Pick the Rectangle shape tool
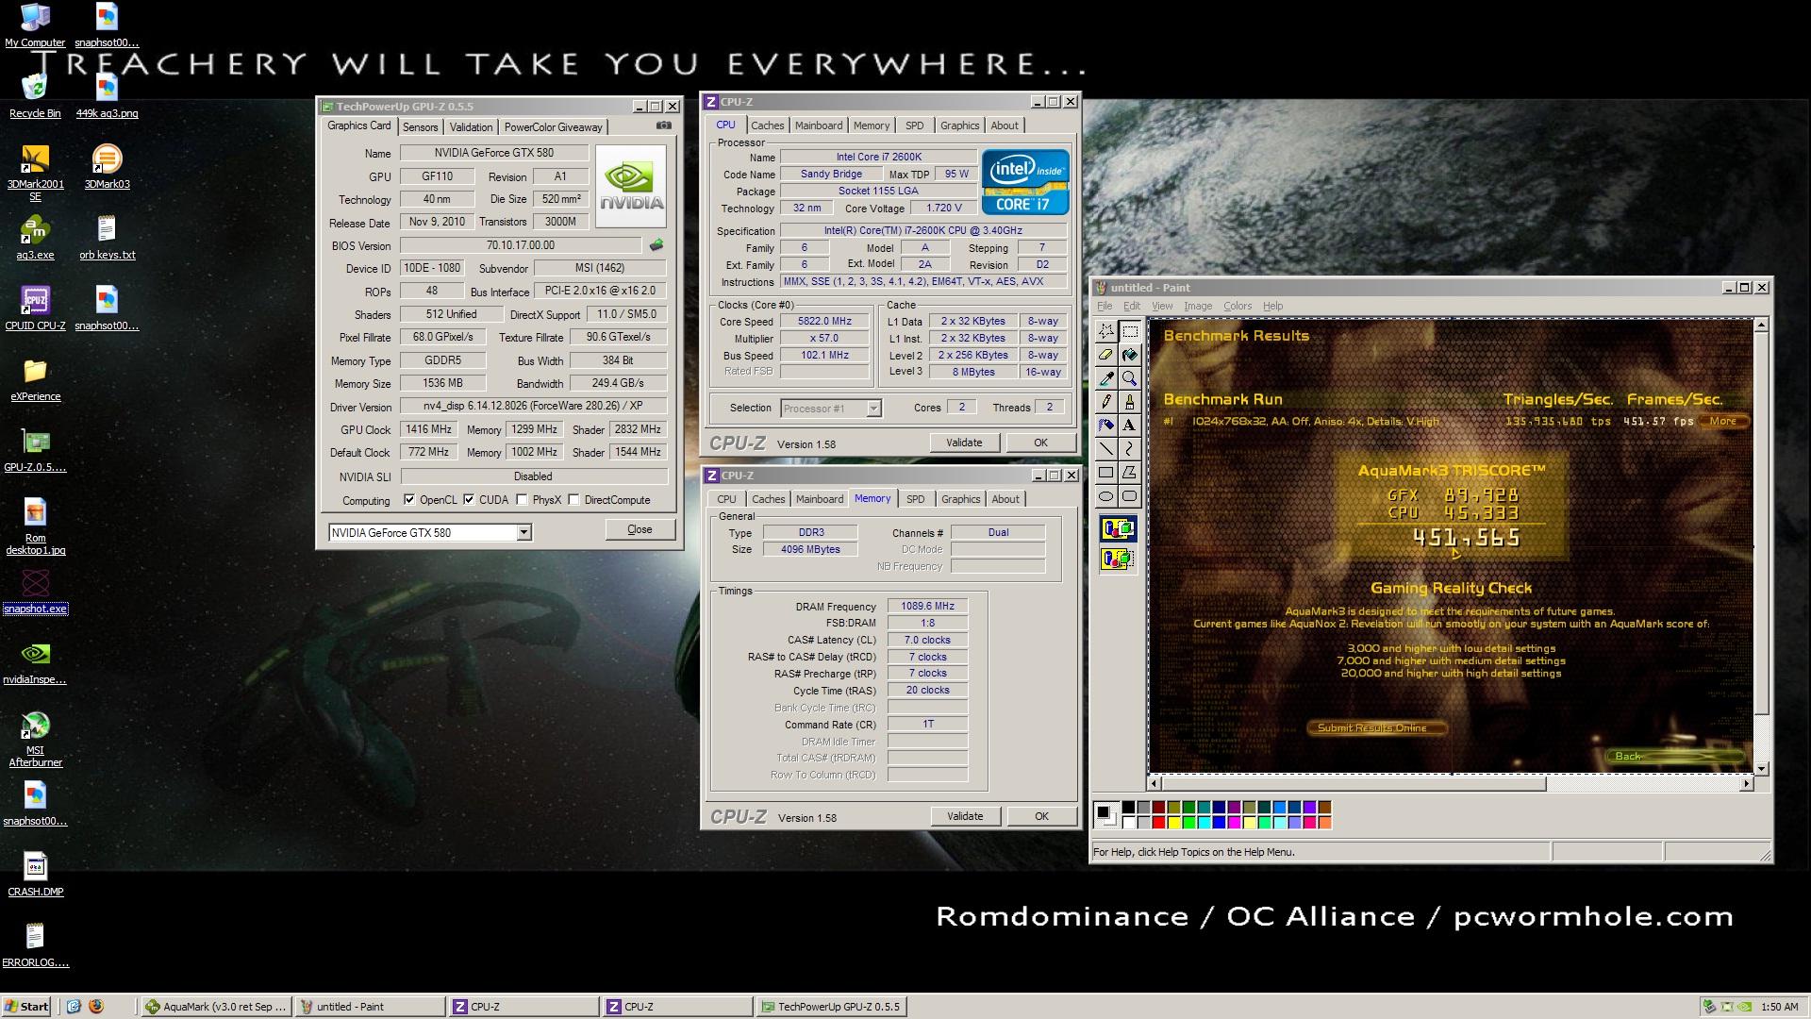The width and height of the screenshot is (1811, 1019). [1106, 473]
